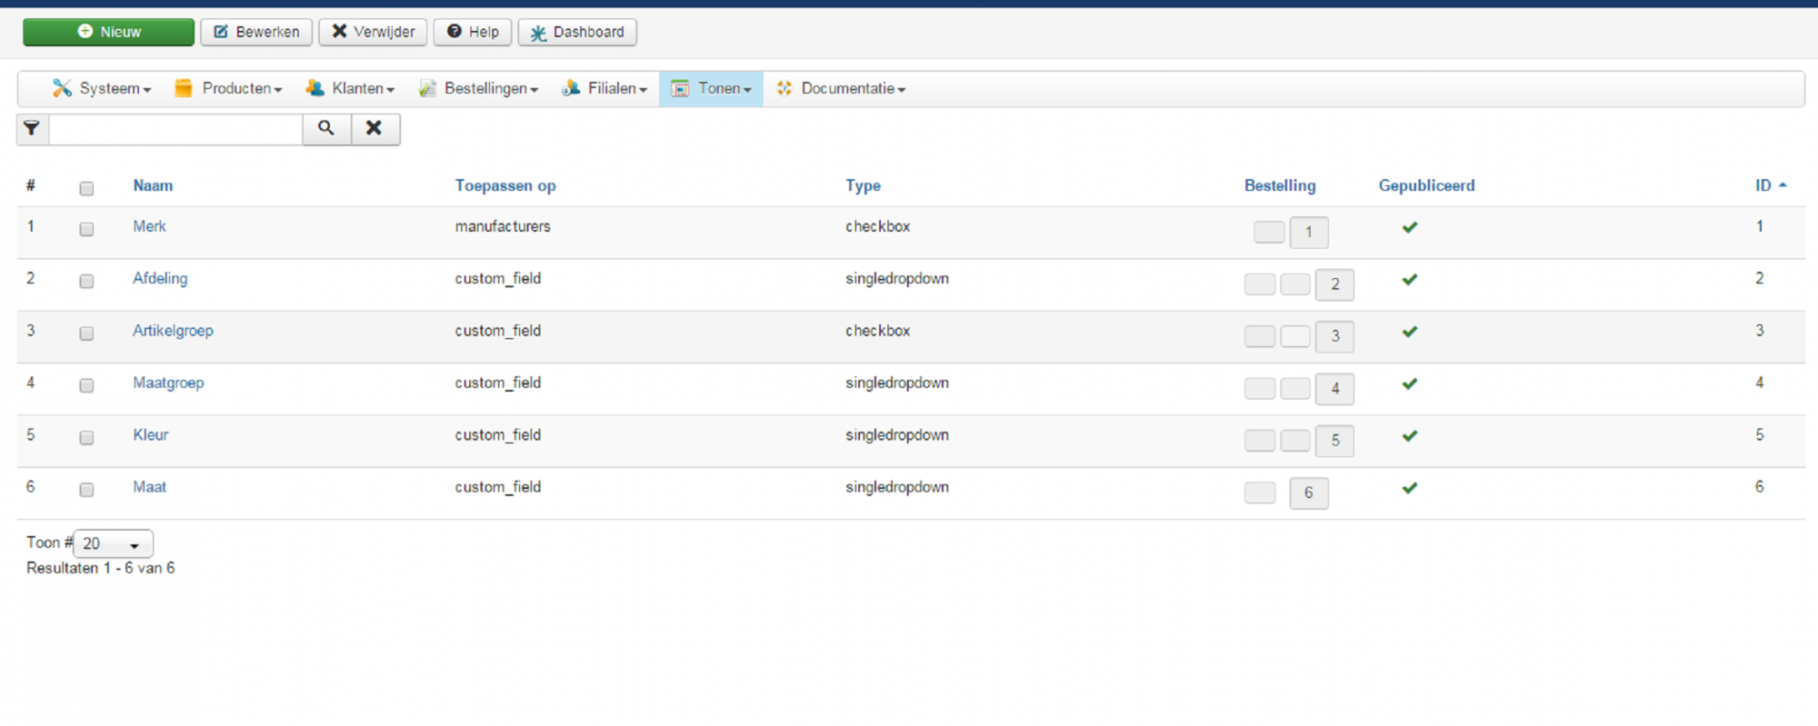Open the Klanten dropdown menu
The image size is (1818, 726).
[350, 89]
